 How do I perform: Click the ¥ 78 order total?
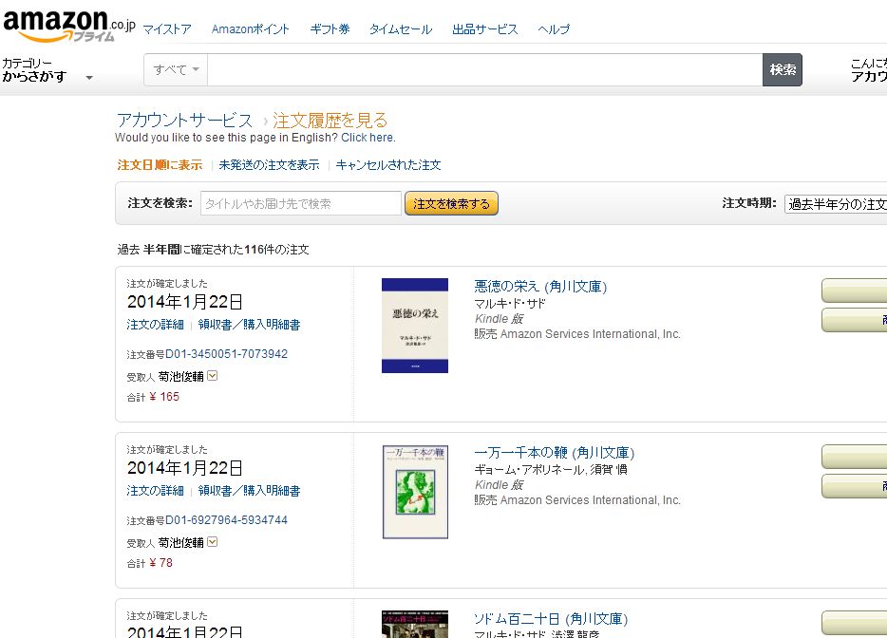pyautogui.click(x=160, y=563)
